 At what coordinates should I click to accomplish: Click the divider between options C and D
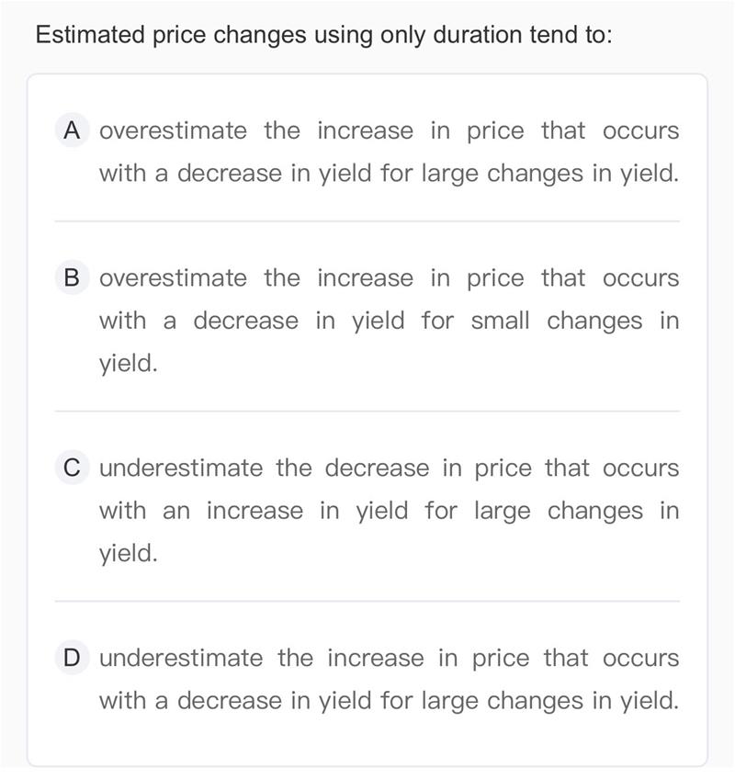coord(367,601)
